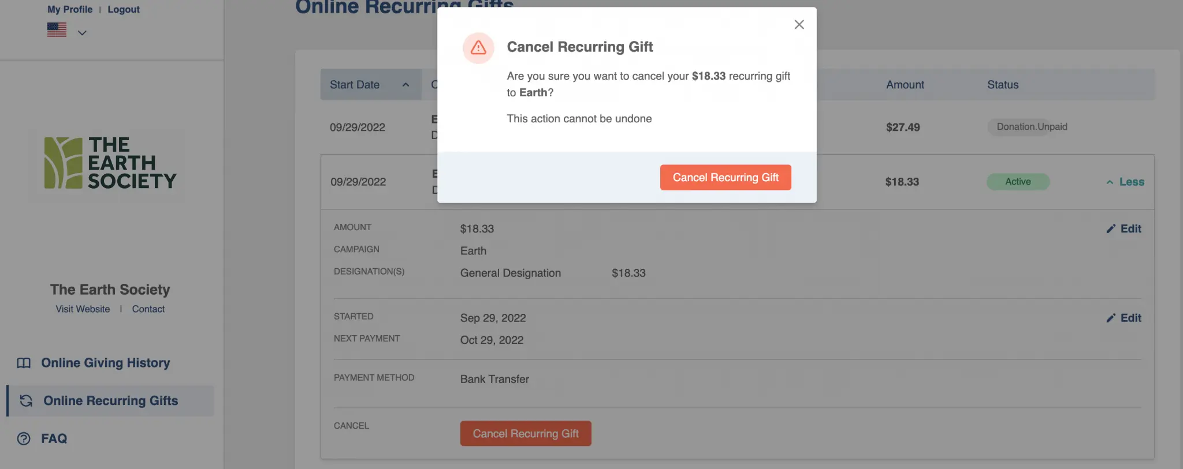This screenshot has width=1183, height=469.
Task: Click pencil Edit icon next to Amount
Action: point(1110,229)
